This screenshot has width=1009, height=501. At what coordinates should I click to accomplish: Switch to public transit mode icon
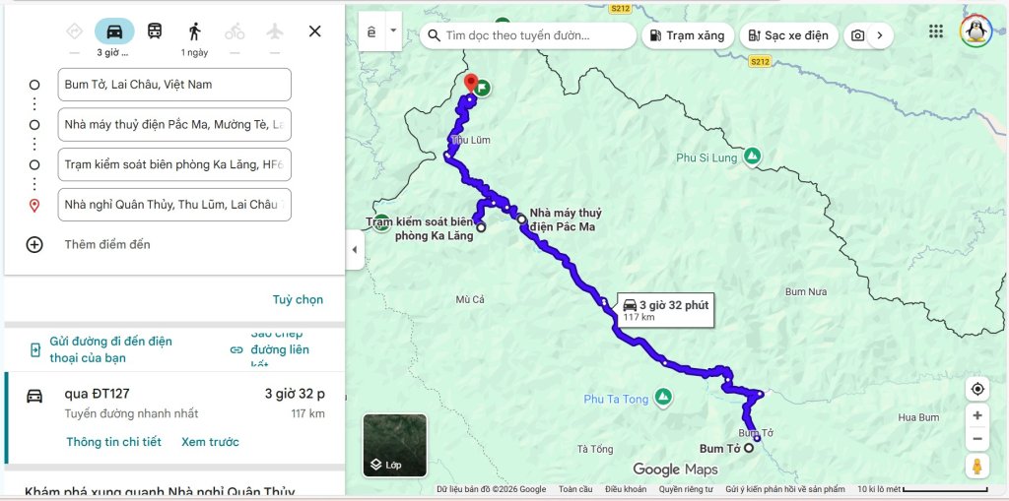click(x=155, y=31)
